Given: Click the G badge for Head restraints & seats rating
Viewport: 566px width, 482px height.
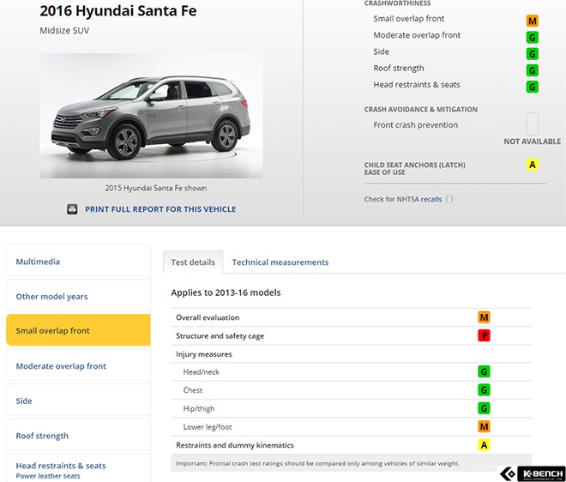Looking at the screenshot, I should click(532, 87).
